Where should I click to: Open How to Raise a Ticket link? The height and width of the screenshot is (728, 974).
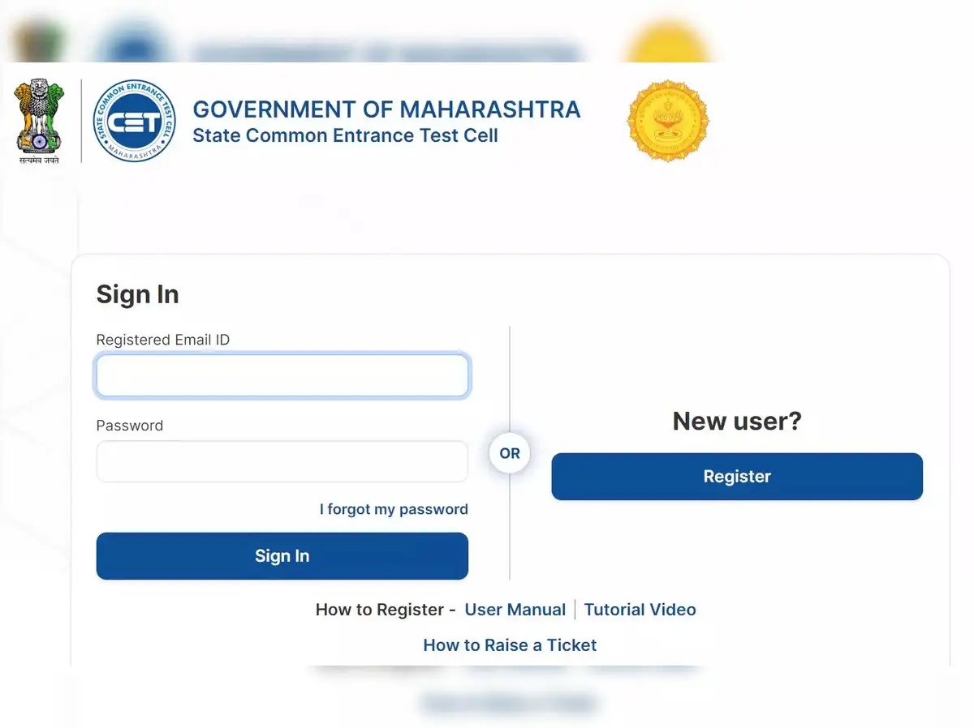click(x=510, y=645)
